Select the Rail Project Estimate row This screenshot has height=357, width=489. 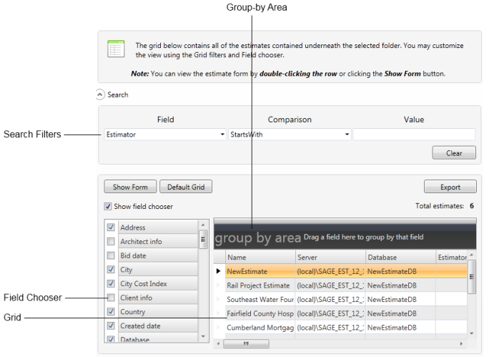pos(258,285)
